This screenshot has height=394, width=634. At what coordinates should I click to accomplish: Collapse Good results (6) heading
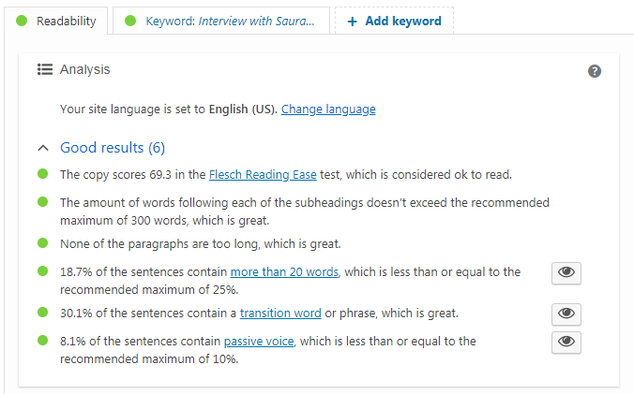pyautogui.click(x=113, y=148)
